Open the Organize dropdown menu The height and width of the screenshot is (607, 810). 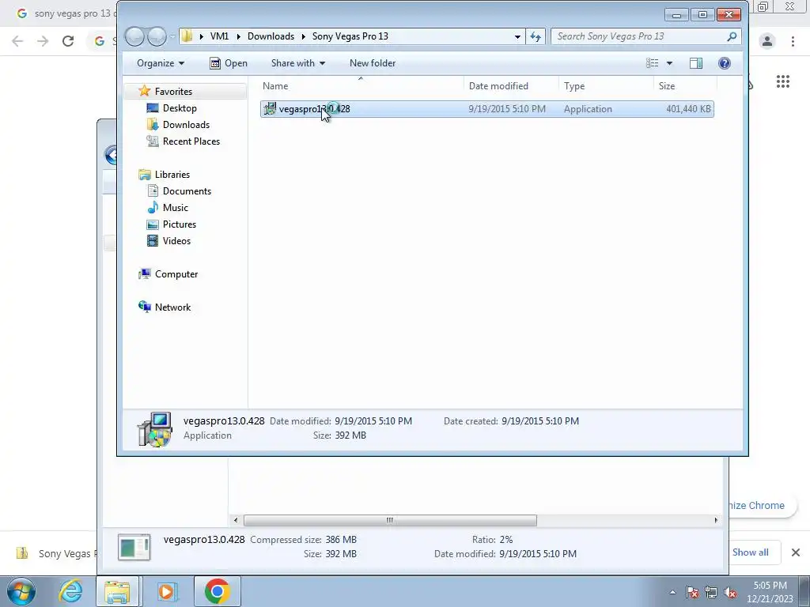(x=160, y=63)
